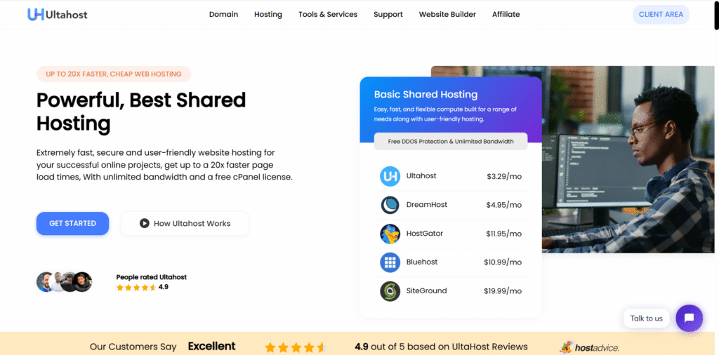Open the purple chat bubble icon
This screenshot has height=355, width=719.
point(690,318)
